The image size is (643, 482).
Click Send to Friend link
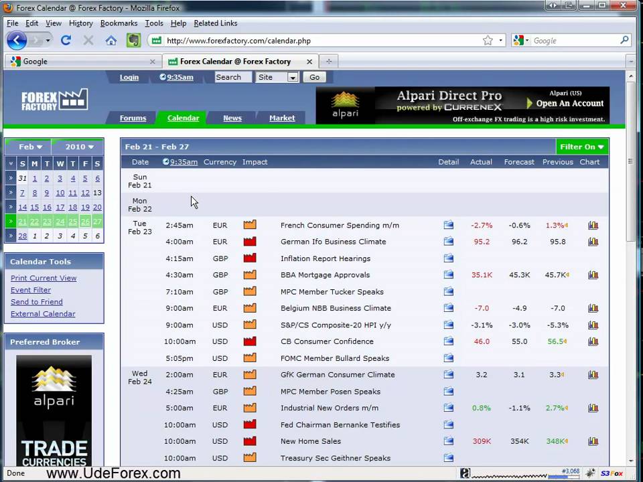[x=36, y=302]
